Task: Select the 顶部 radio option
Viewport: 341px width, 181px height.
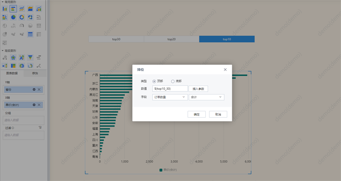Action: click(154, 81)
